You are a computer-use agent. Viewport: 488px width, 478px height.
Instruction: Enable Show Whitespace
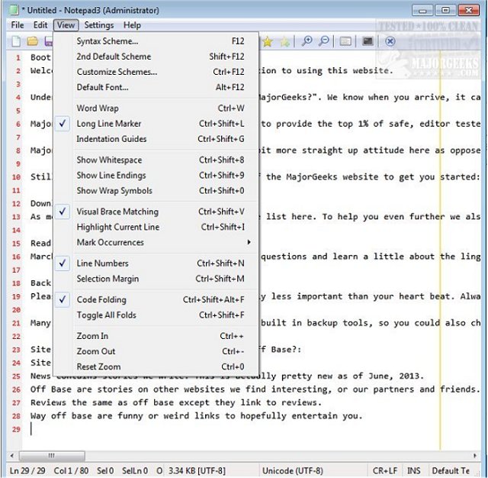[156, 160]
